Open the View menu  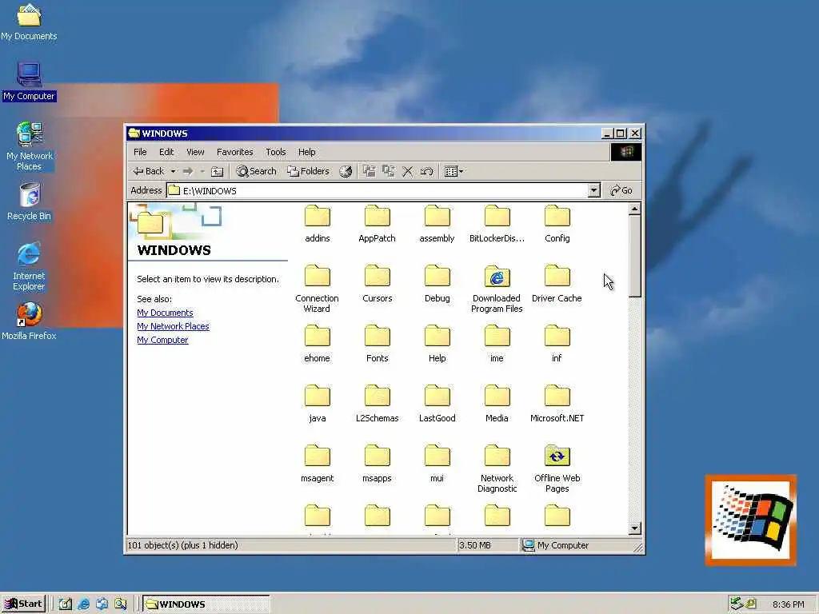pyautogui.click(x=195, y=152)
